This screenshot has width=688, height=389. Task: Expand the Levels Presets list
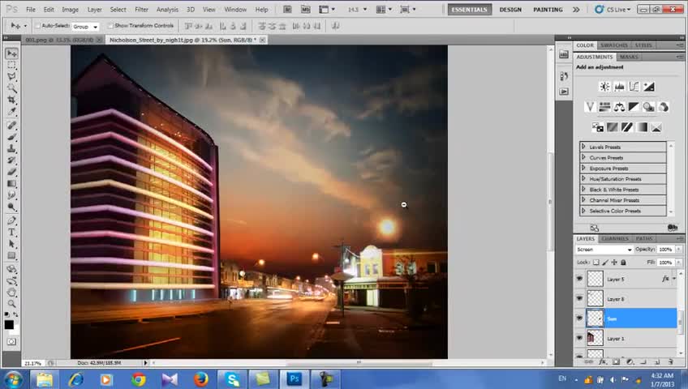(x=583, y=147)
